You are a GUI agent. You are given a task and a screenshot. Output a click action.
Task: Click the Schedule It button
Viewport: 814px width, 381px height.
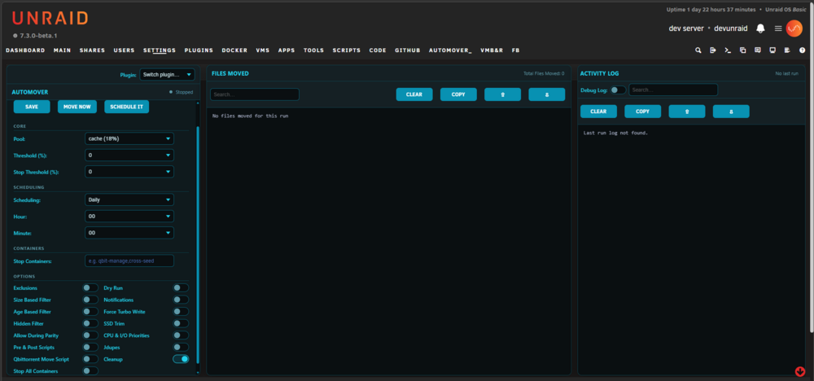click(x=127, y=107)
